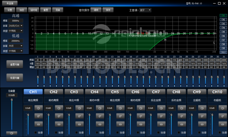Viewport: 228px width, 137px height.
Task: Tick the CH9 独奏 solo checkbox
Action: pyautogui.click(x=199, y=133)
